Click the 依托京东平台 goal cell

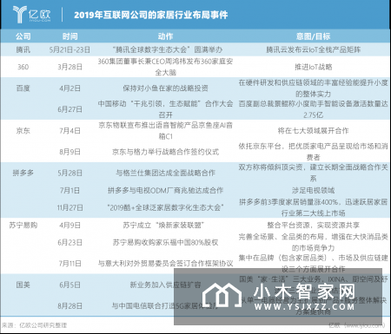[313, 152]
